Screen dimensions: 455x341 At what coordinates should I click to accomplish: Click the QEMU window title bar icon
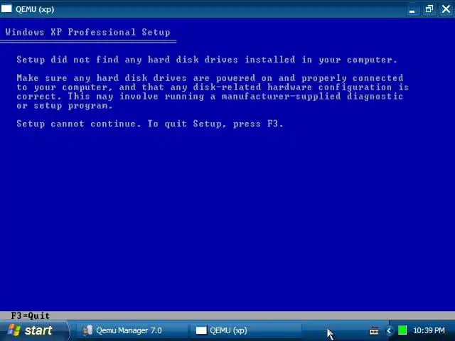(x=6, y=9)
